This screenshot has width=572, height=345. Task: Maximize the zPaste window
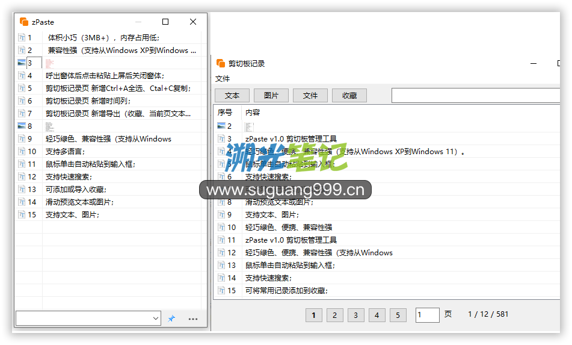(165, 22)
